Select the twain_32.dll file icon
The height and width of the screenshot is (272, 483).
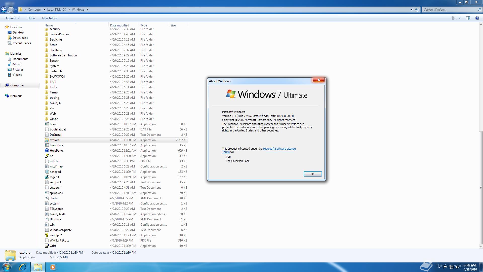(47, 214)
